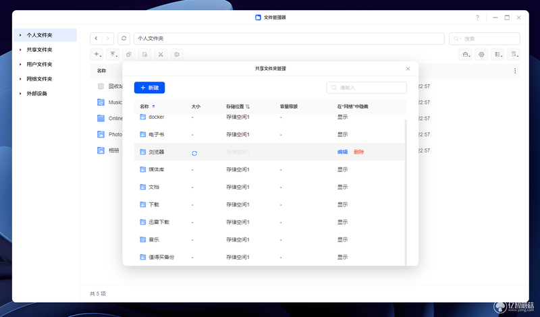Go back with the left arrow
Viewport: 540px width, 317px height.
[96, 38]
